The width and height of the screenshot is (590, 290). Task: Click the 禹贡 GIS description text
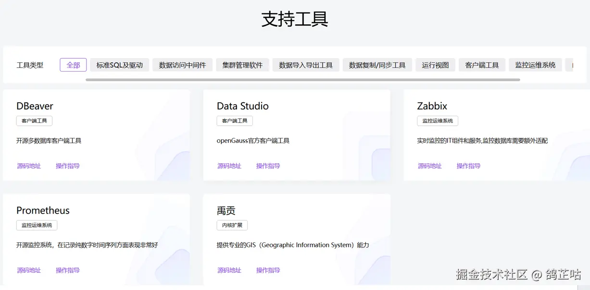coord(293,245)
